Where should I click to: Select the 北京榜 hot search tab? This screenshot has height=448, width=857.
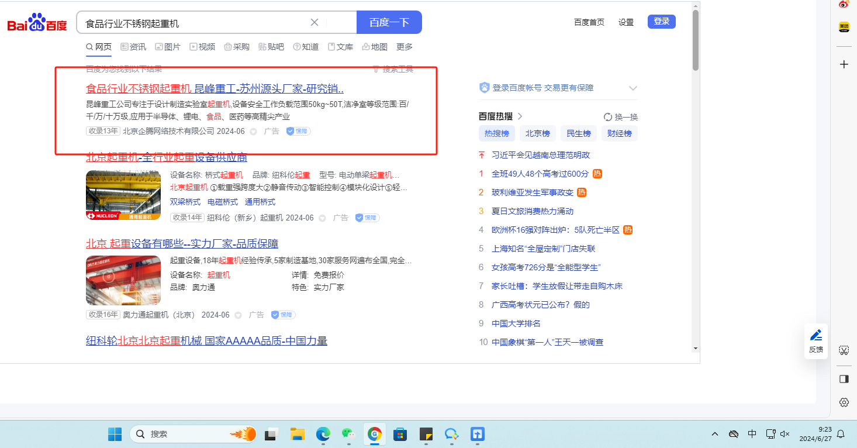click(537, 133)
